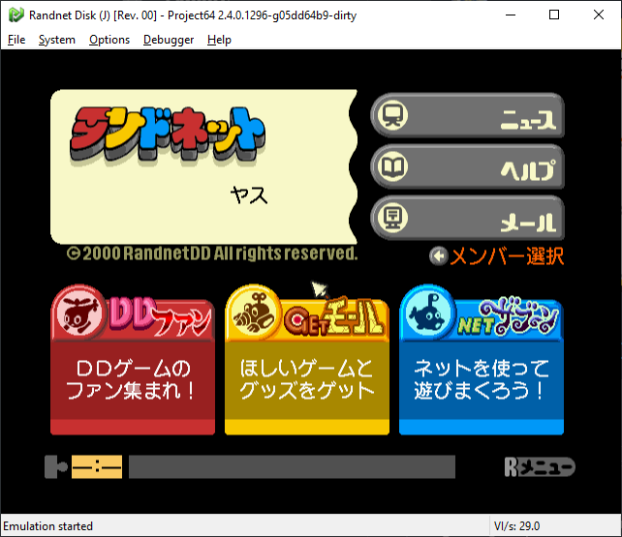The image size is (622, 537).
Task: Click the helicopter mascot icon on DDファン
Action: click(78, 313)
